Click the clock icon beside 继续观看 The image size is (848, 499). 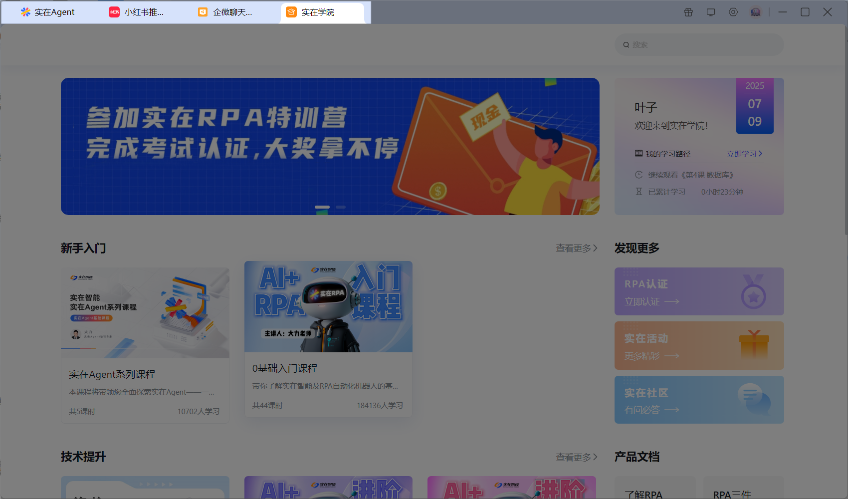[x=638, y=175]
